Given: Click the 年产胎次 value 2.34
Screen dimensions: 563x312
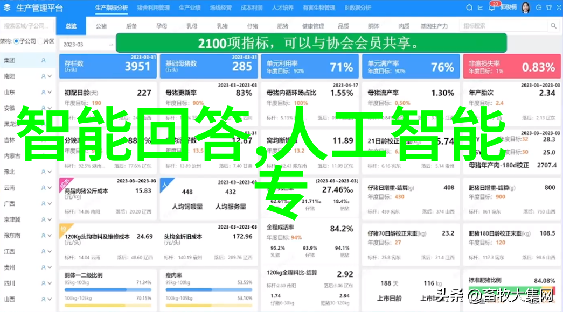Looking at the screenshot, I should click(547, 93).
